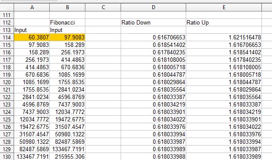Select cell 50980.1322 in row 127

point(67,134)
